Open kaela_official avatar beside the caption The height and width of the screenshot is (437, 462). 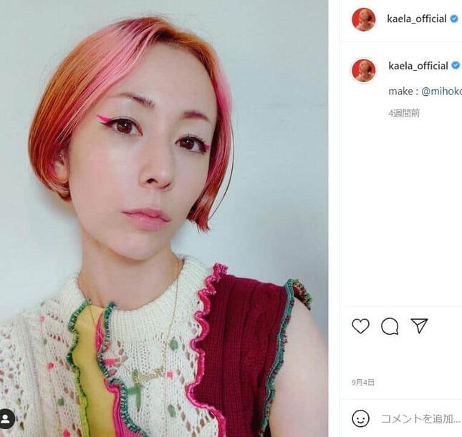point(364,71)
